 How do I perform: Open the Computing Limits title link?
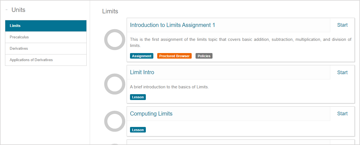151,114
